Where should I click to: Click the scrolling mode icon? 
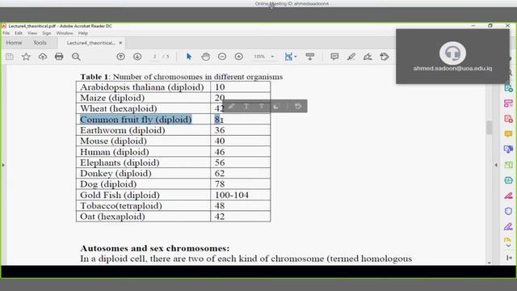coord(309,57)
